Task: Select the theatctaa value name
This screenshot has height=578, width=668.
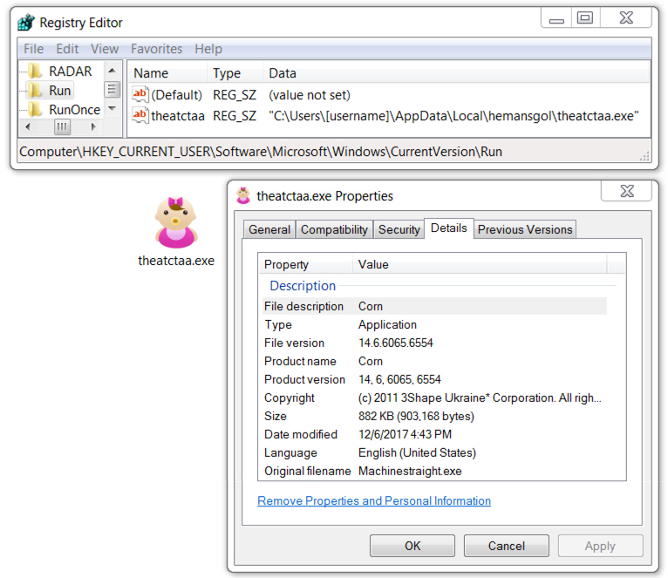Action: (x=178, y=116)
